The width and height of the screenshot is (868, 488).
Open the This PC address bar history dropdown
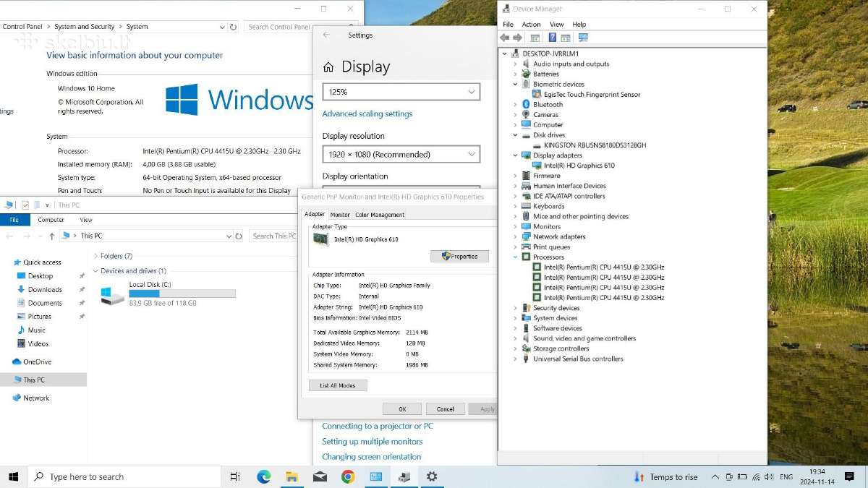pyautogui.click(x=229, y=236)
